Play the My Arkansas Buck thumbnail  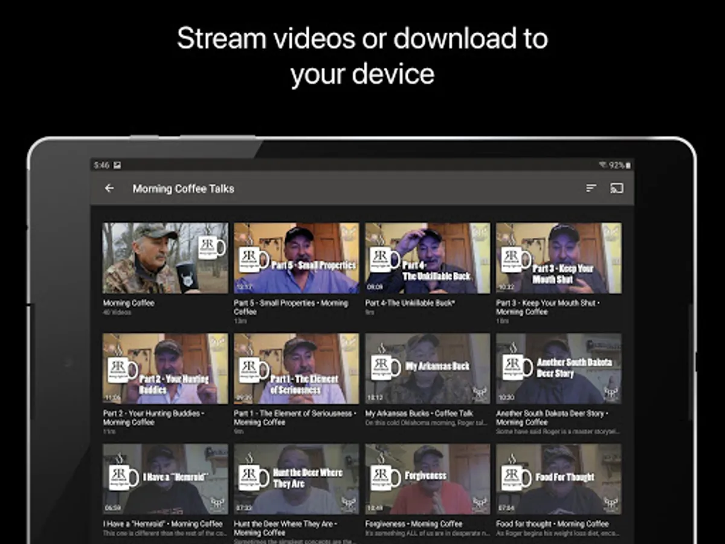tap(428, 369)
